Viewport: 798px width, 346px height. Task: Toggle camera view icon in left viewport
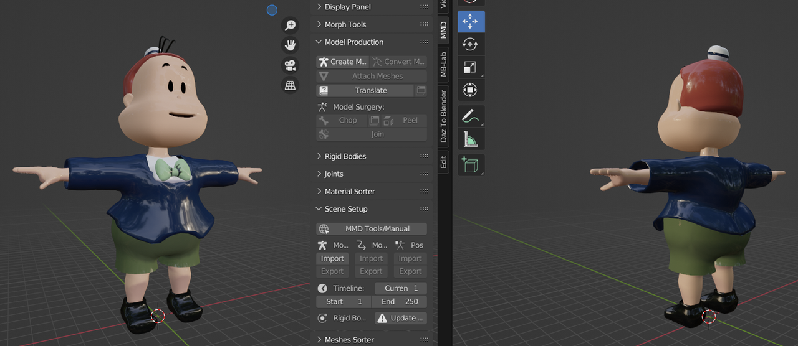291,65
